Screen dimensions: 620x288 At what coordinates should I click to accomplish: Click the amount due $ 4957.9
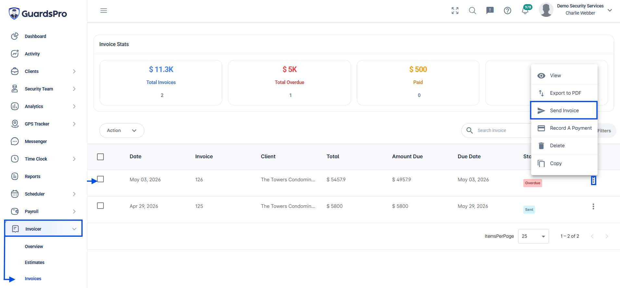click(402, 180)
